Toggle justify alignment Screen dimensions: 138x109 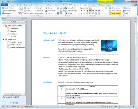click(x=99, y=11)
